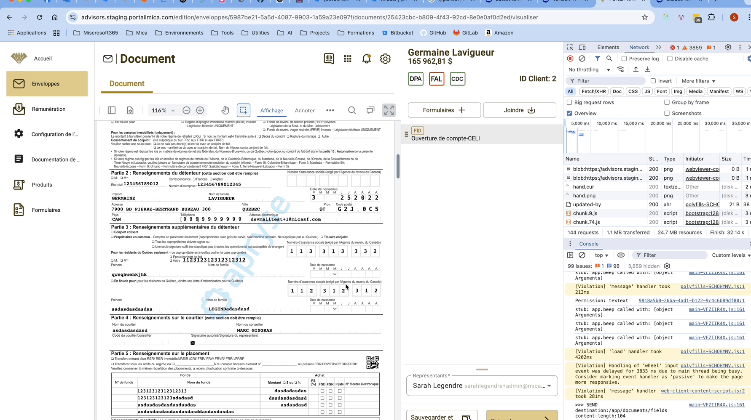Enable Group by frame checkbox
The image size is (751, 420).
coord(667,102)
